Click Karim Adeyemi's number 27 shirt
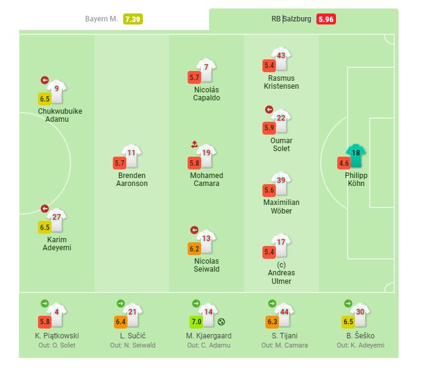Image resolution: width=439 pixels, height=372 pixels. tap(57, 219)
